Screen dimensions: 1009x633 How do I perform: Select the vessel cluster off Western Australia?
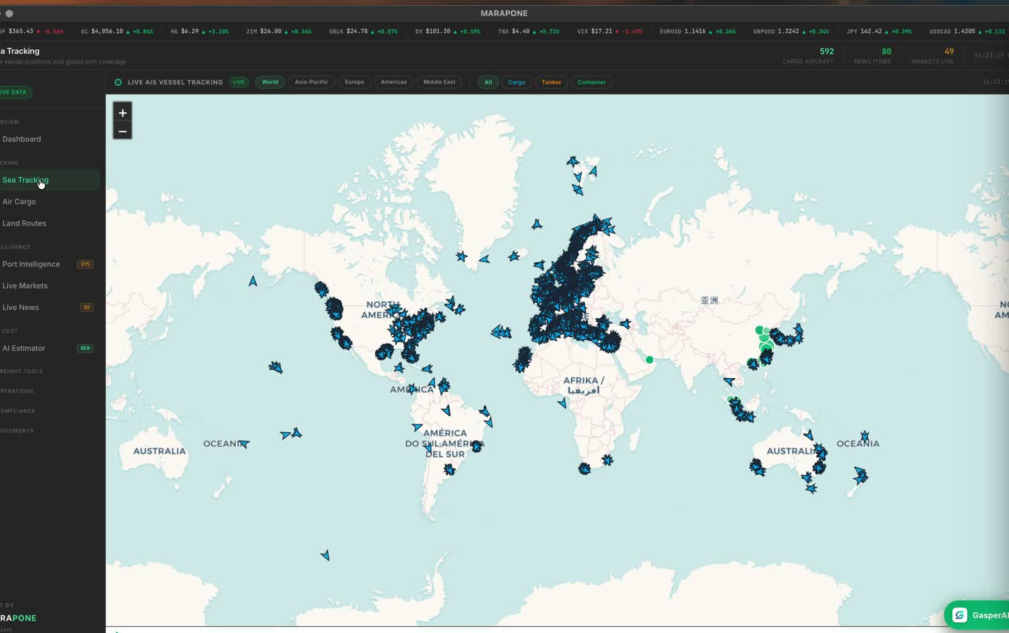(757, 467)
